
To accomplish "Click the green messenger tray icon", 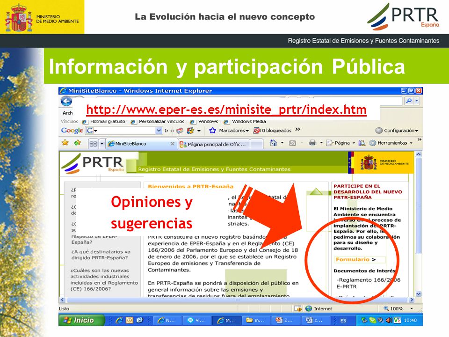I will [372, 320].
